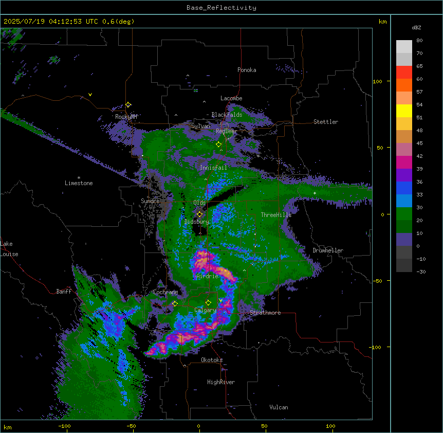Click the yellow diamond marker south of RedDeer
The height and width of the screenshot is (433, 443).
[219, 145]
